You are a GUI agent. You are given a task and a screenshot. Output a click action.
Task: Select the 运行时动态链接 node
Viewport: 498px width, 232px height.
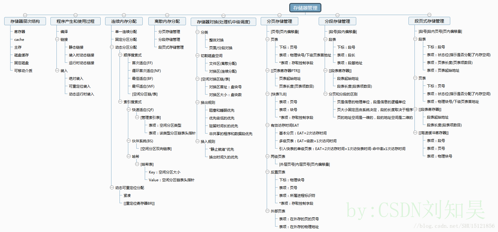click(x=81, y=63)
